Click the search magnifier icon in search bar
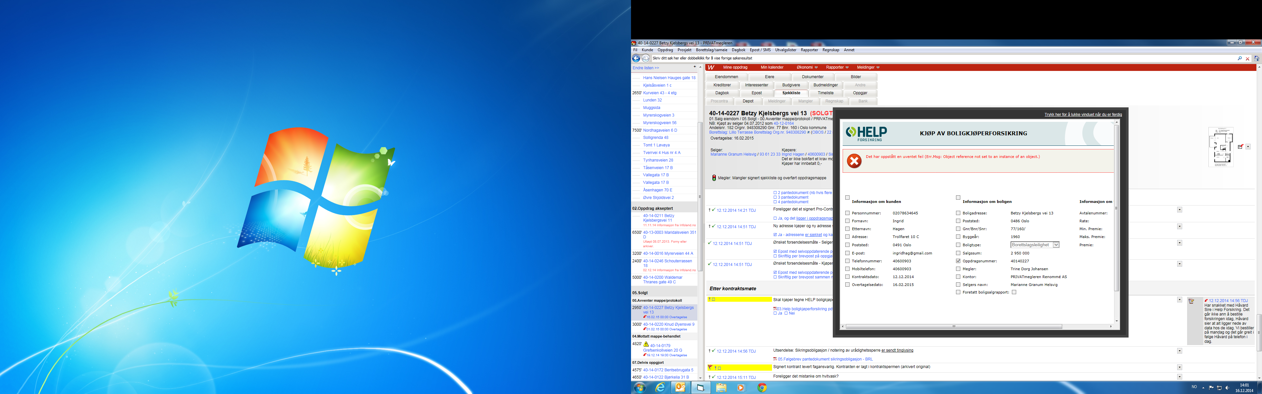 coord(1239,58)
